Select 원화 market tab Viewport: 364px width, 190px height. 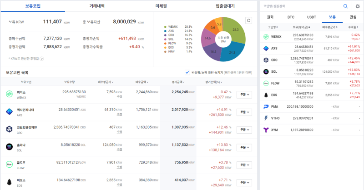[270, 17]
